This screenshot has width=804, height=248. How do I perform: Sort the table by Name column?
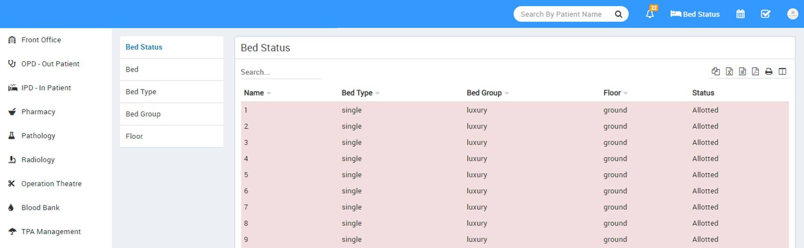(257, 93)
